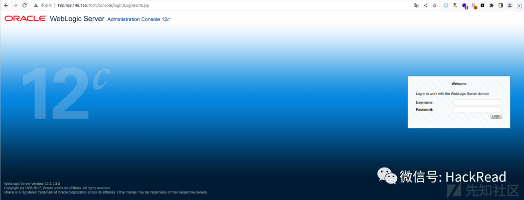
Task: Focus the address bar URL
Action: coord(103,6)
